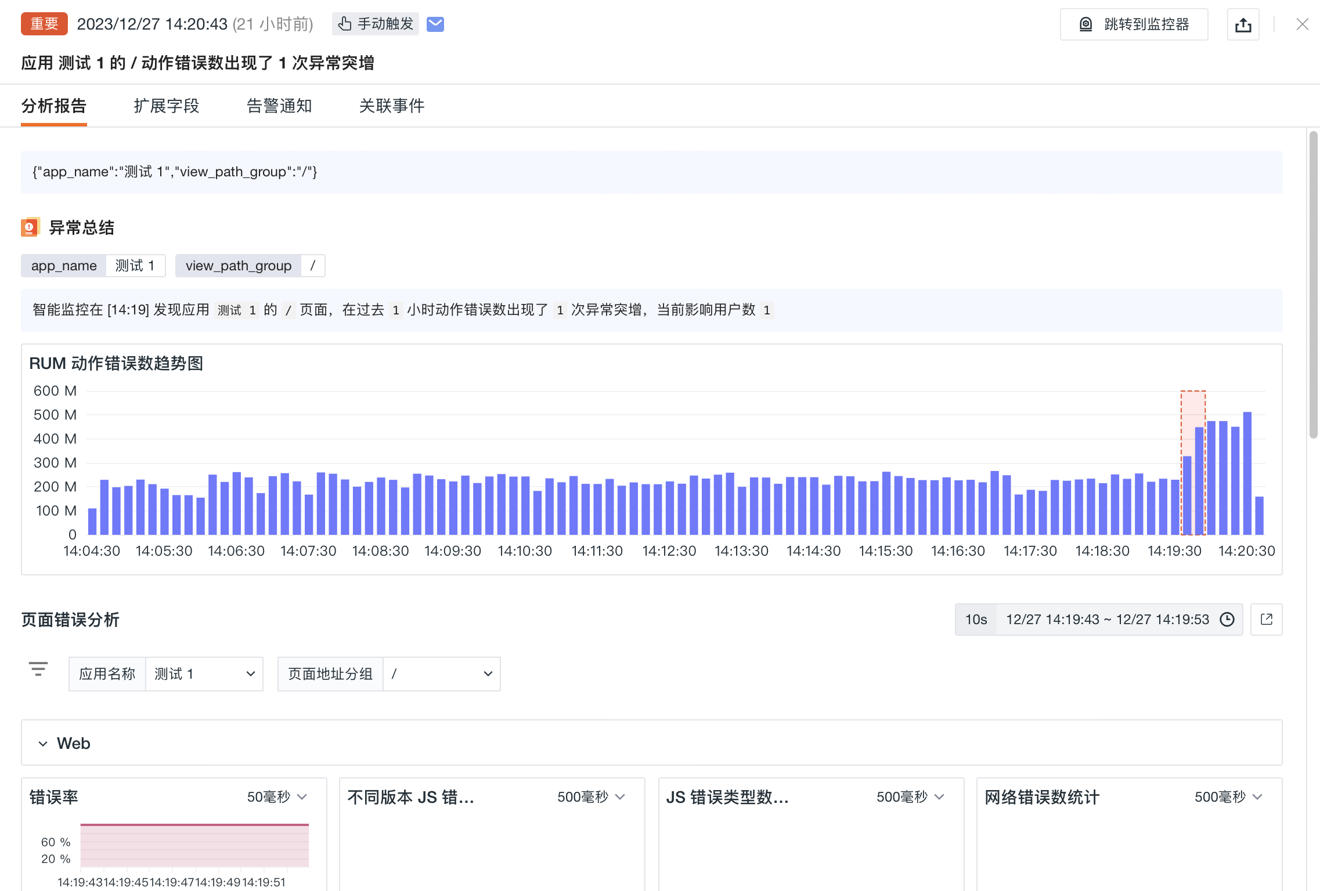Click the manual trigger hand tag
Image resolution: width=1320 pixels, height=891 pixels.
tap(376, 24)
